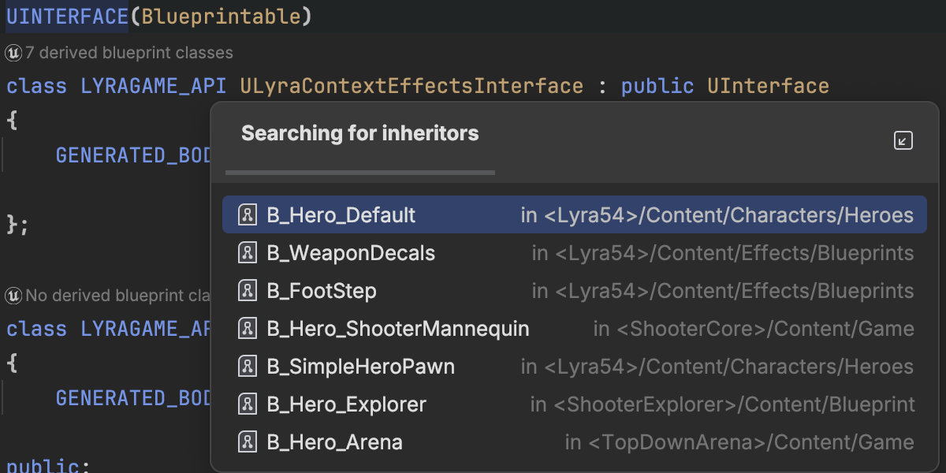Click the blueprint icon next to B_Hero_Default
The width and height of the screenshot is (946, 473).
pos(247,214)
